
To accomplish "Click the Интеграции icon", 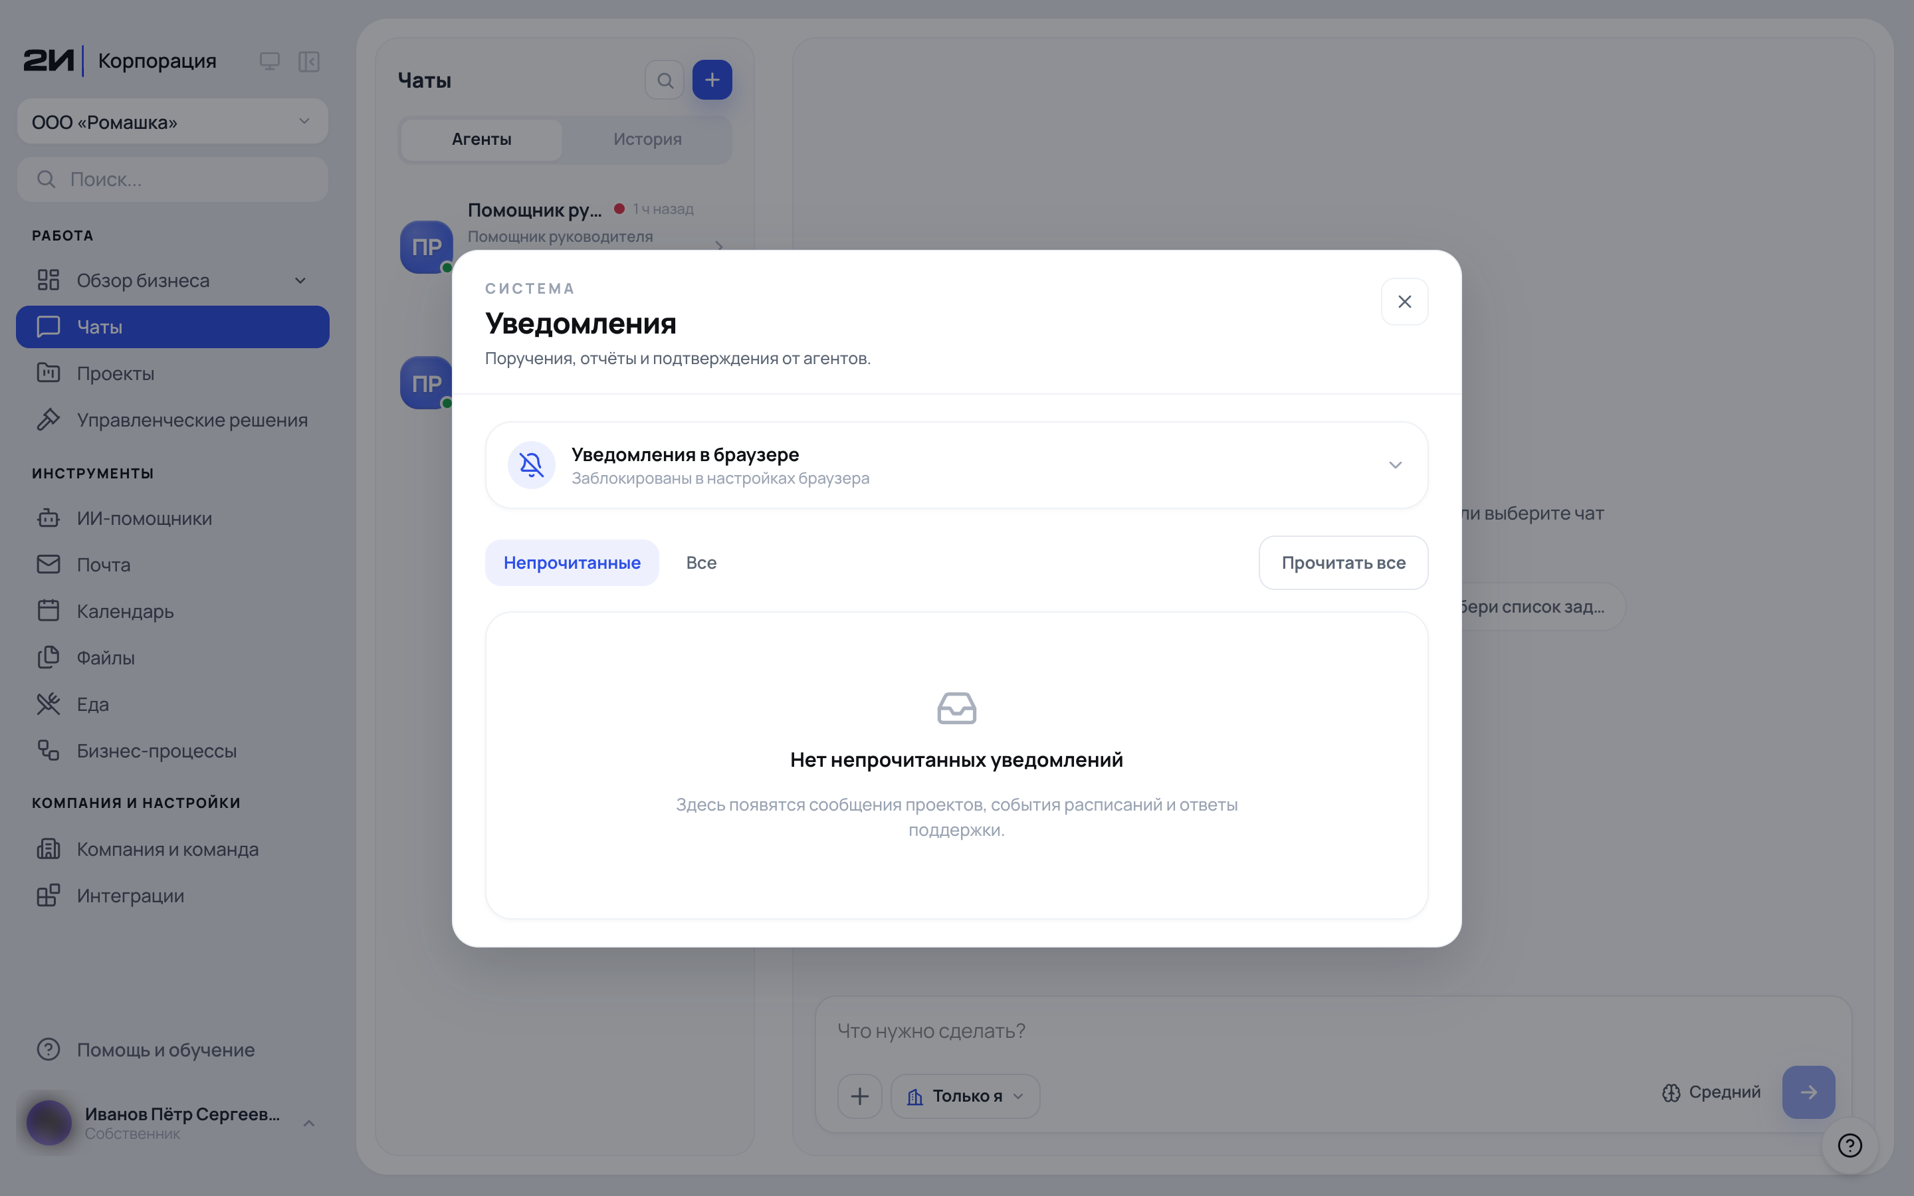I will pos(49,896).
